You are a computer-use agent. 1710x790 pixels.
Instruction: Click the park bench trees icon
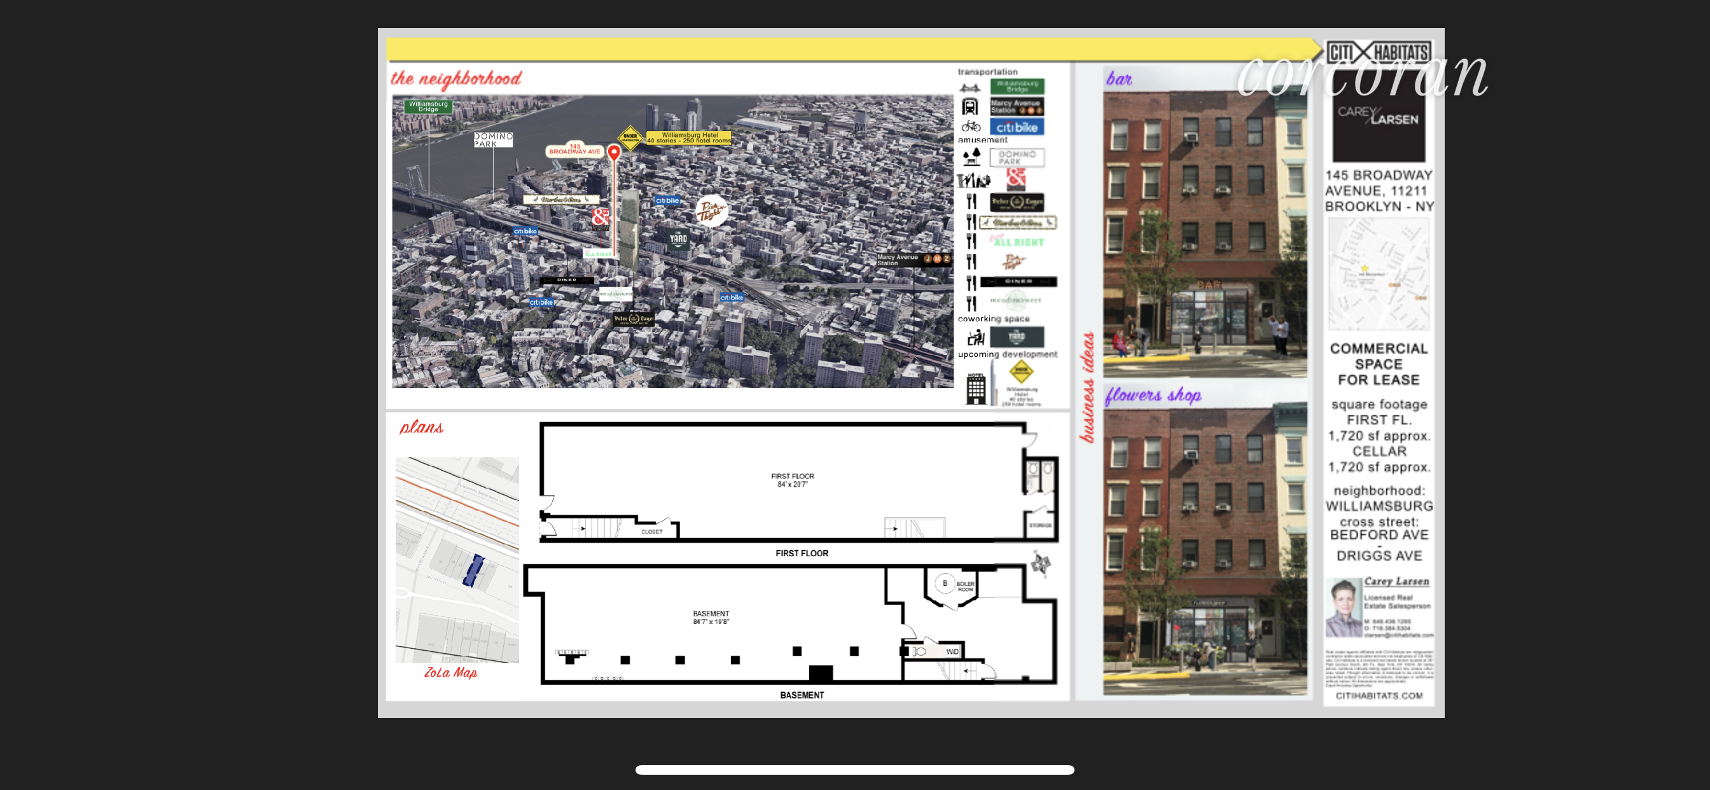point(972,157)
